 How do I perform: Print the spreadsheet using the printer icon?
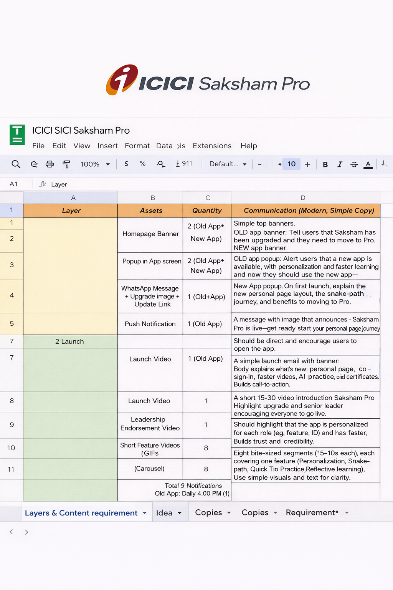pos(50,164)
